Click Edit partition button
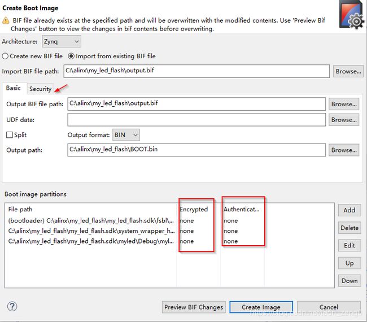The width and height of the screenshot is (367, 322). (x=349, y=245)
